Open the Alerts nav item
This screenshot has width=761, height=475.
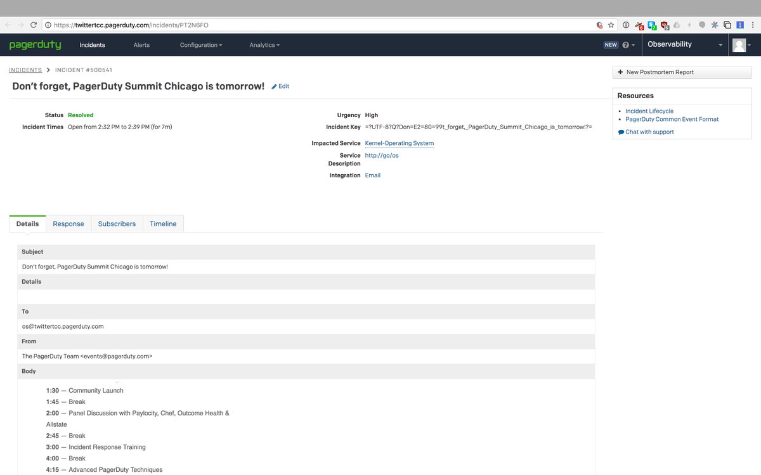(141, 45)
